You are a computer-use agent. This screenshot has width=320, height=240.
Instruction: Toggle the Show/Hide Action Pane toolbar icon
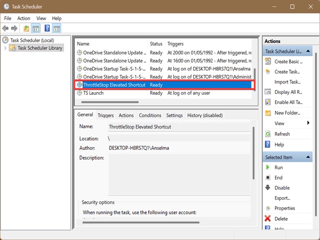pyautogui.click(x=56, y=28)
